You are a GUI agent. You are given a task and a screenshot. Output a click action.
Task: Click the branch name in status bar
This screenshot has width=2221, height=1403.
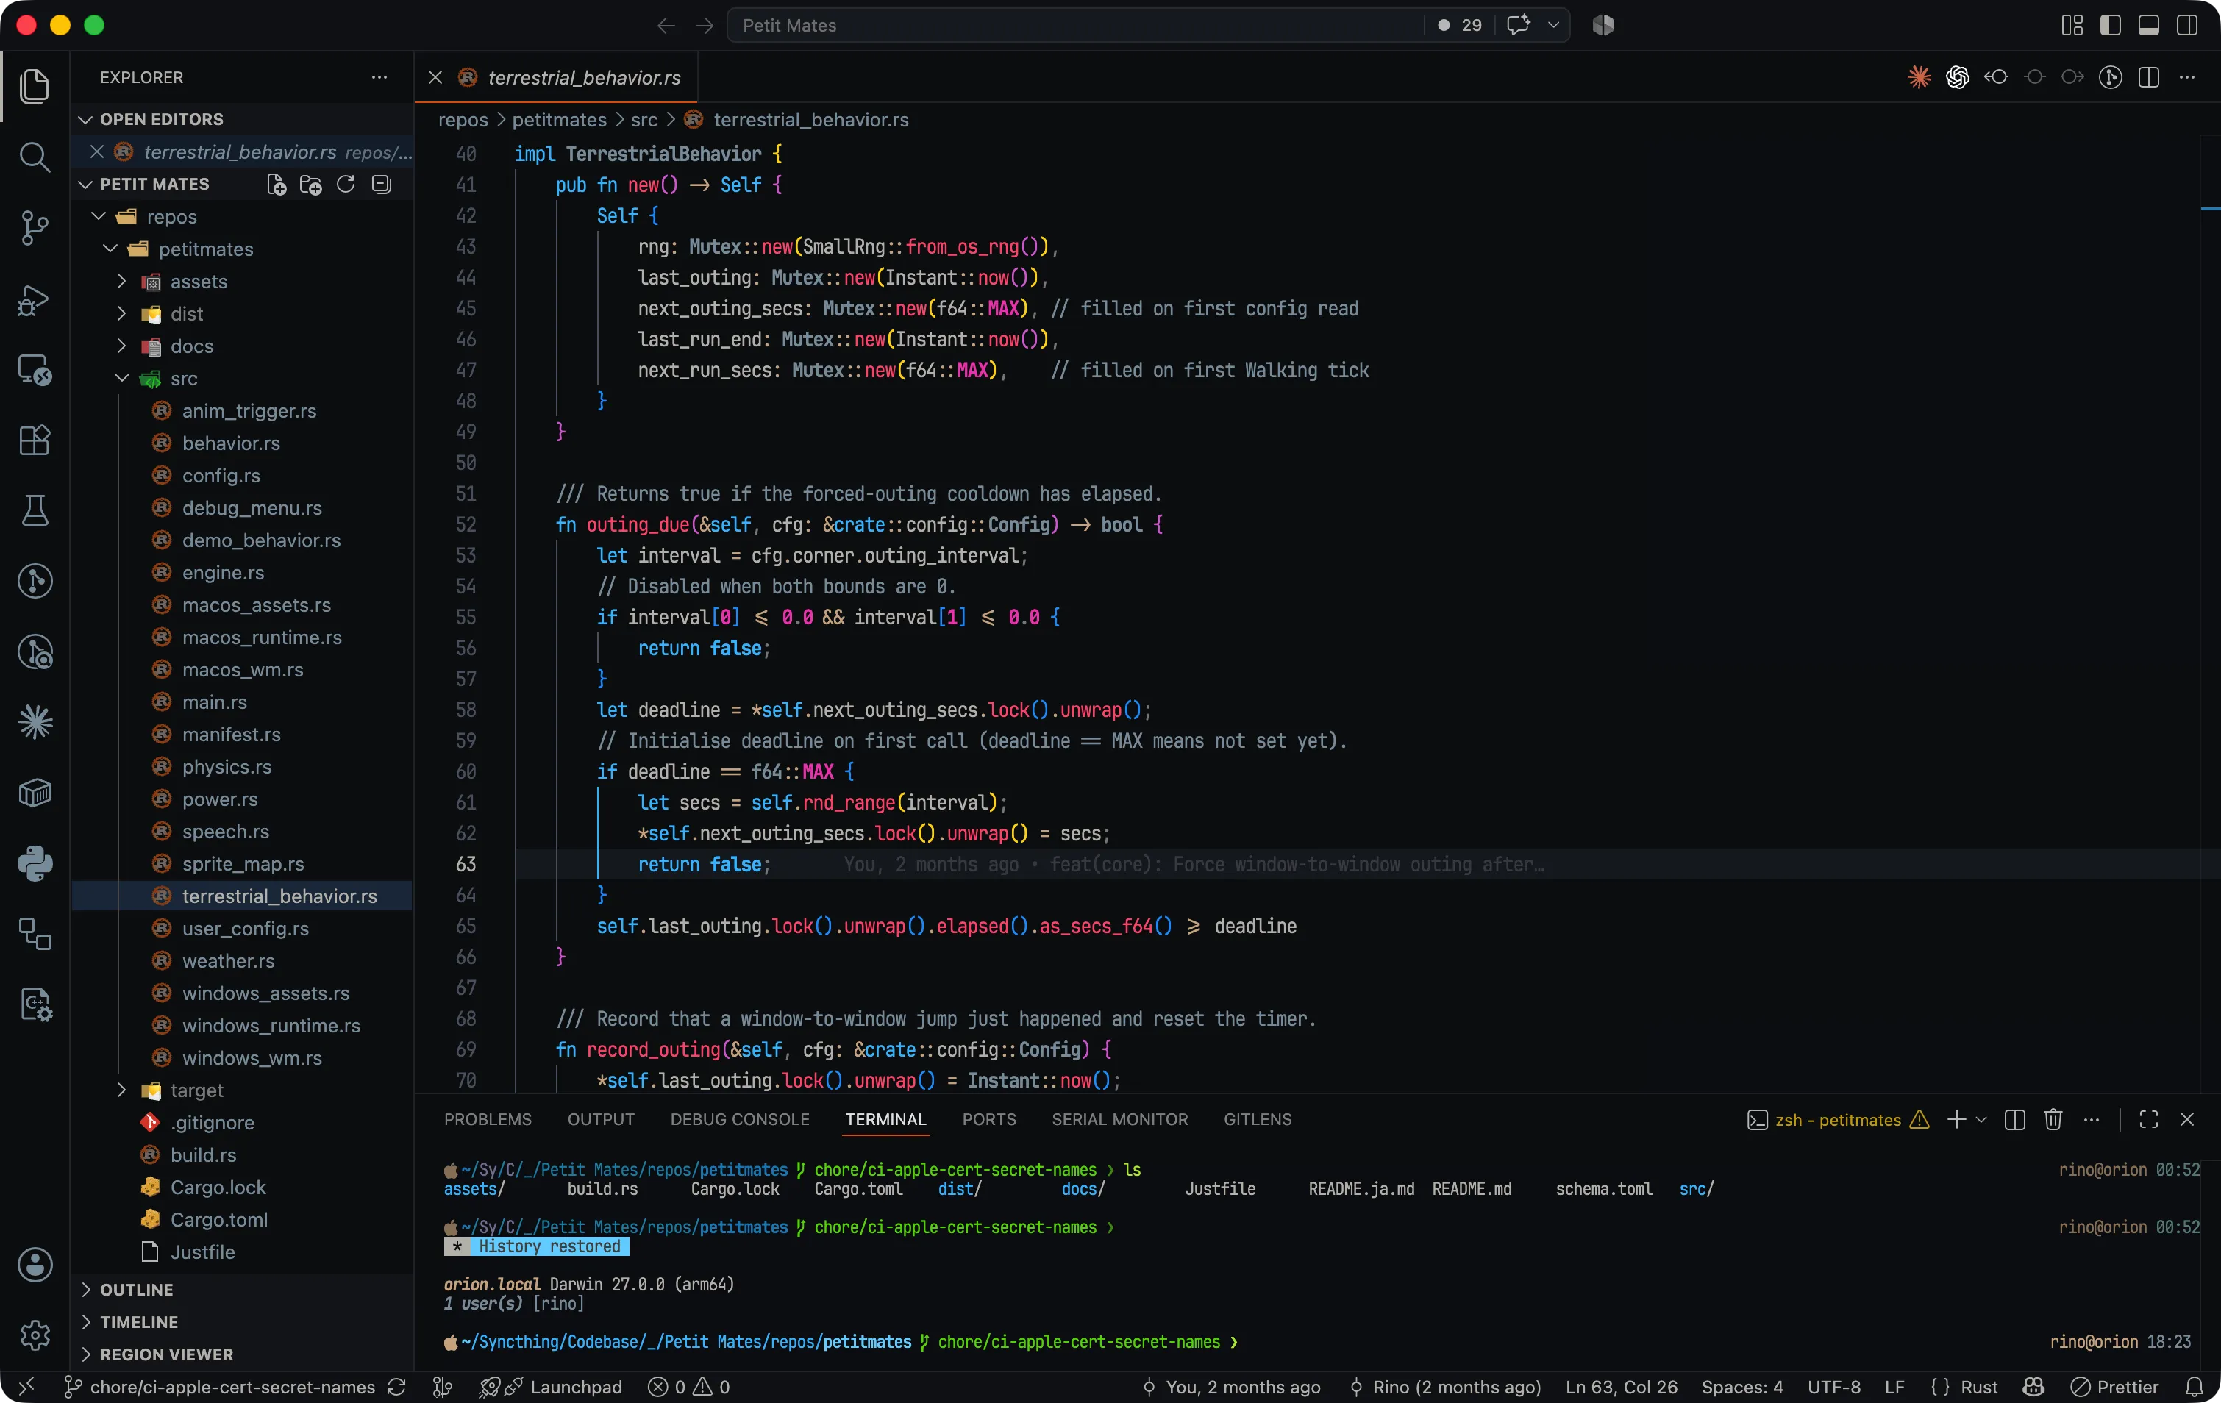(221, 1386)
